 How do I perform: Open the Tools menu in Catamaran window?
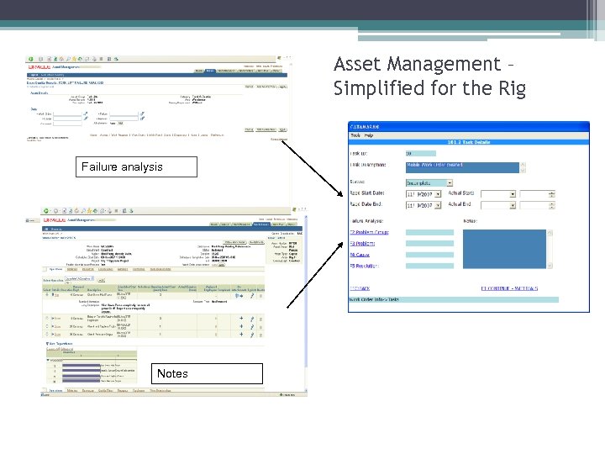click(355, 135)
